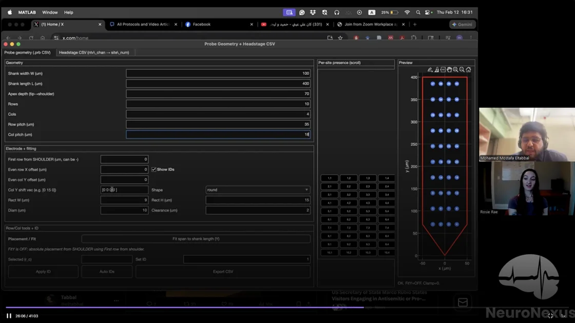Open the MATLAB Window menu
Screen dimensions: 575x323
pos(50,12)
